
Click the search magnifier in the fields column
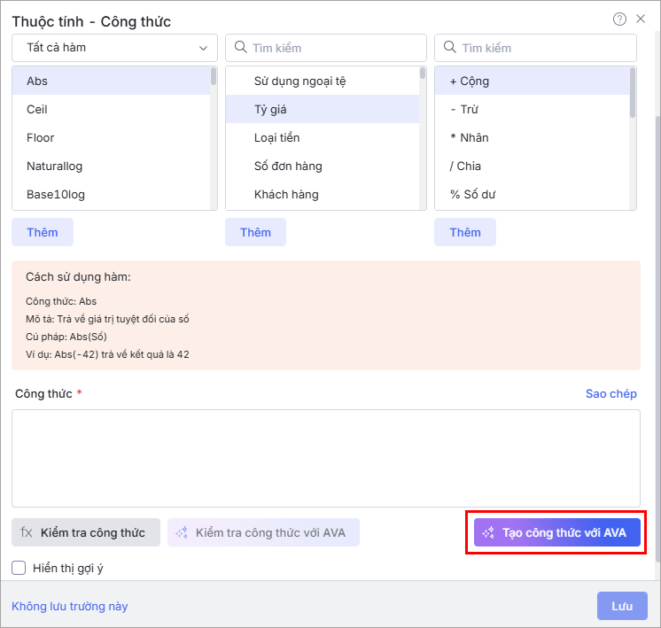tap(240, 47)
